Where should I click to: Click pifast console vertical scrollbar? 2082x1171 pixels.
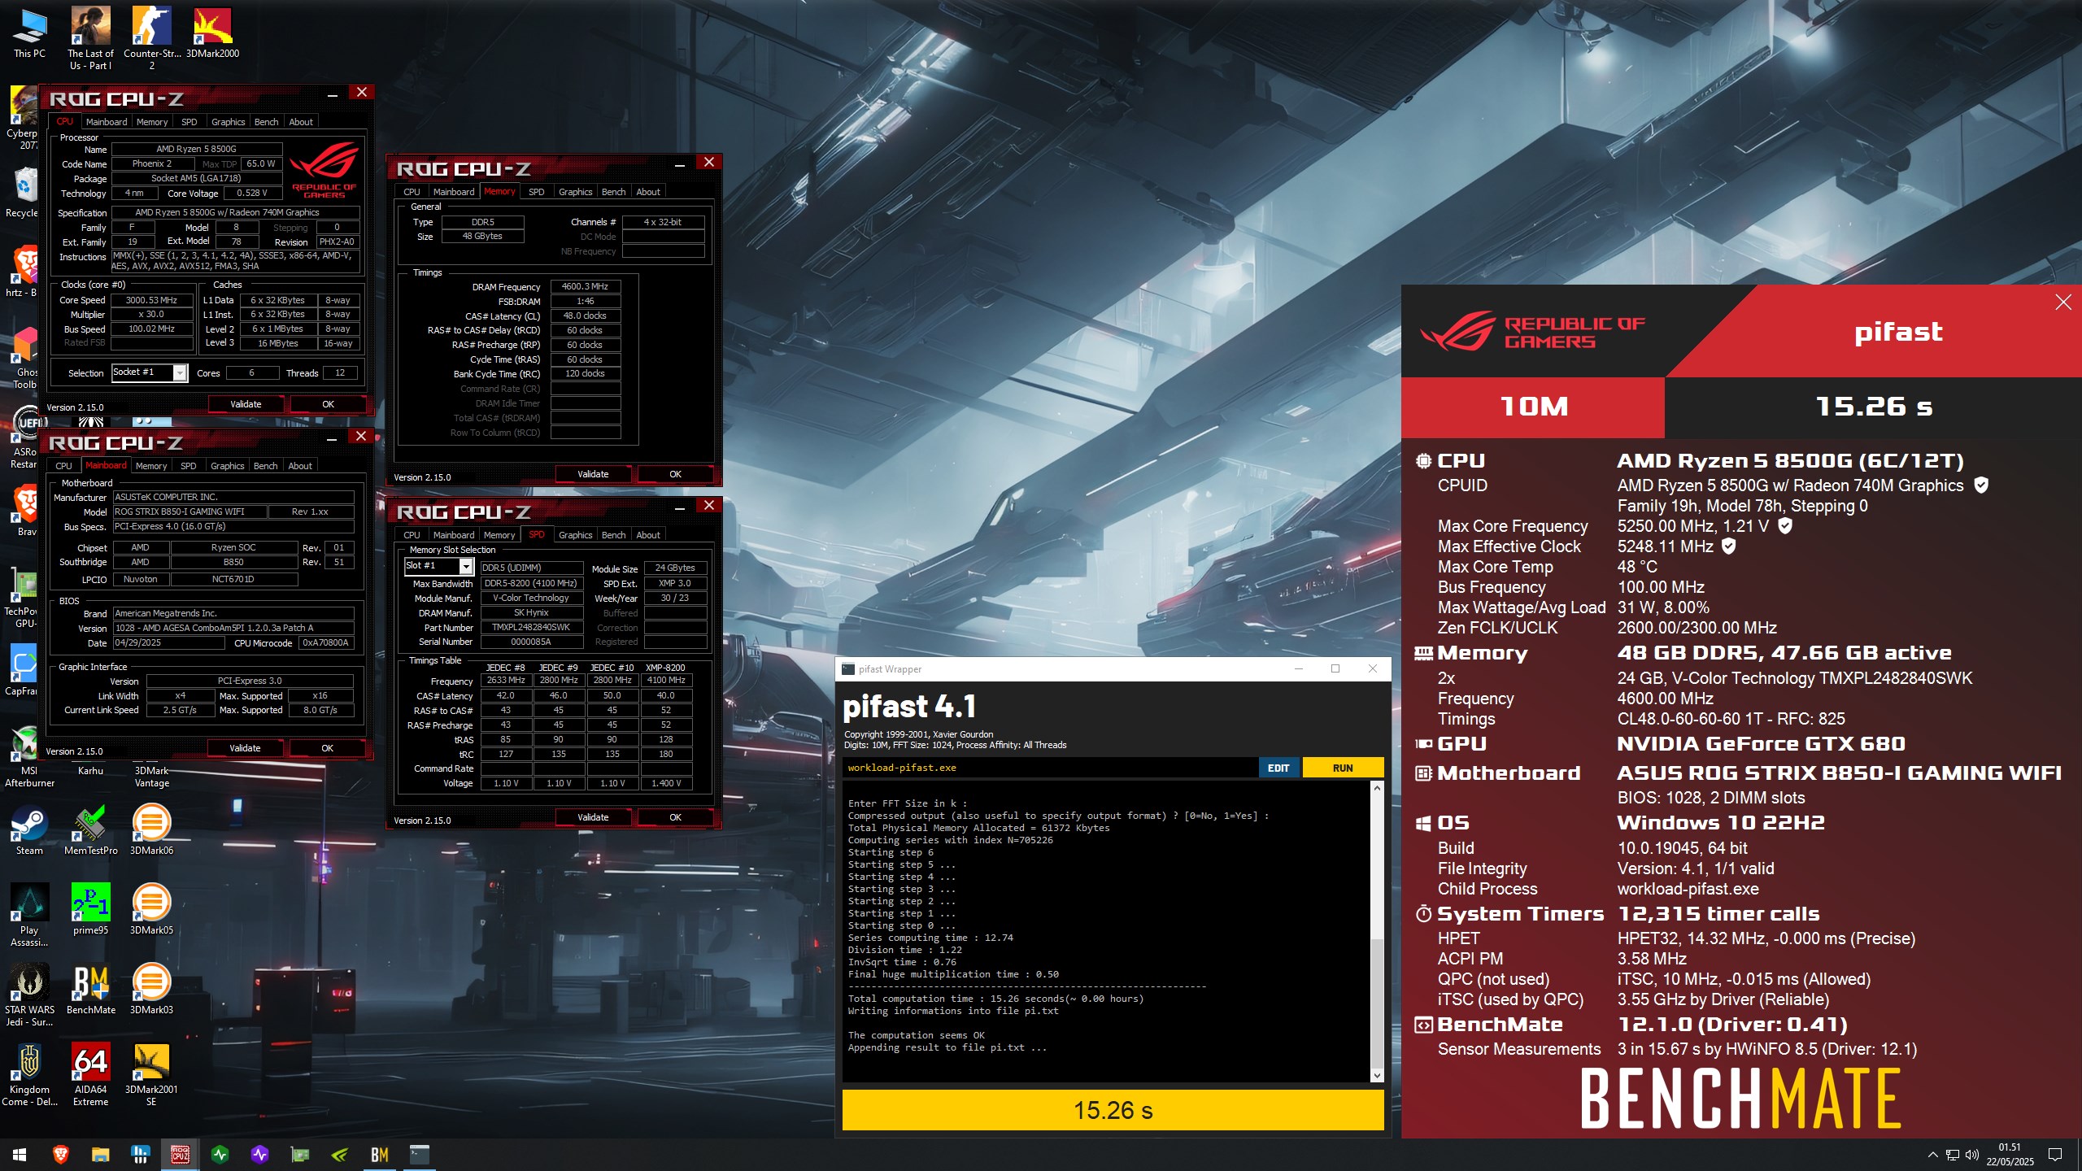tap(1377, 931)
